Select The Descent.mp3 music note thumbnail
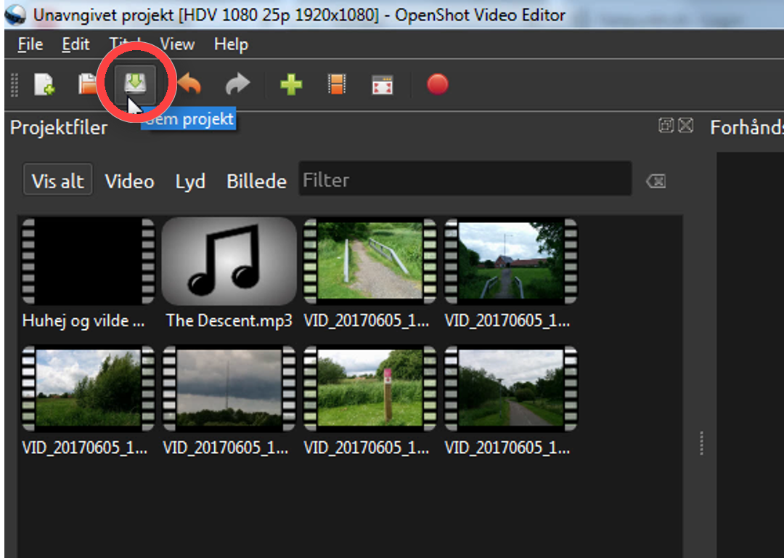784x558 pixels. coord(229,261)
